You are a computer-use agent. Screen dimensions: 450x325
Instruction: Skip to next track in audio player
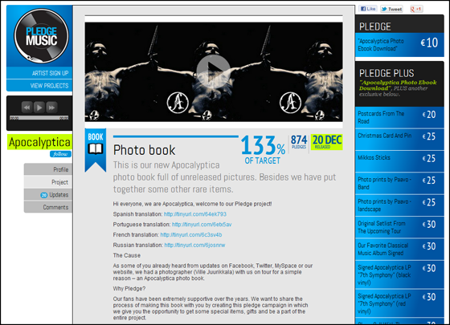point(51,108)
